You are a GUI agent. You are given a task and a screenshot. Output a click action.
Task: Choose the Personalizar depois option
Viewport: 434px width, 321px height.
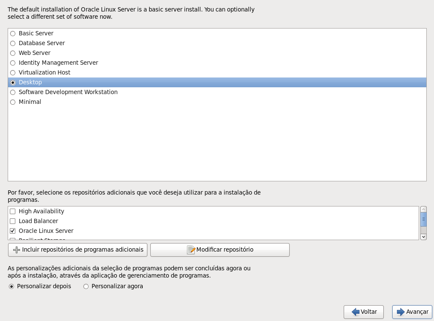(x=11, y=287)
